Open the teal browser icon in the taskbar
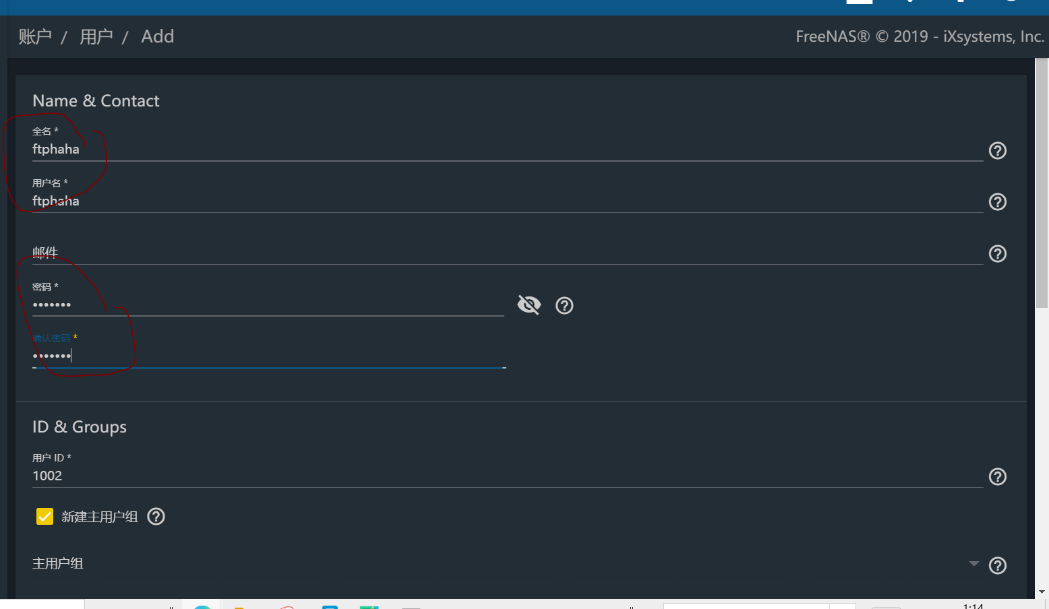 click(x=203, y=605)
